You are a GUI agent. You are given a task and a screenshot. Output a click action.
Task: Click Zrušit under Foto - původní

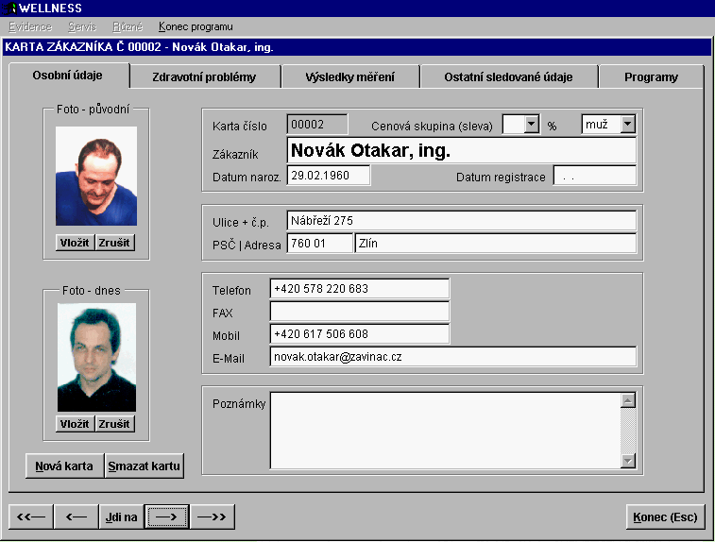coord(114,243)
